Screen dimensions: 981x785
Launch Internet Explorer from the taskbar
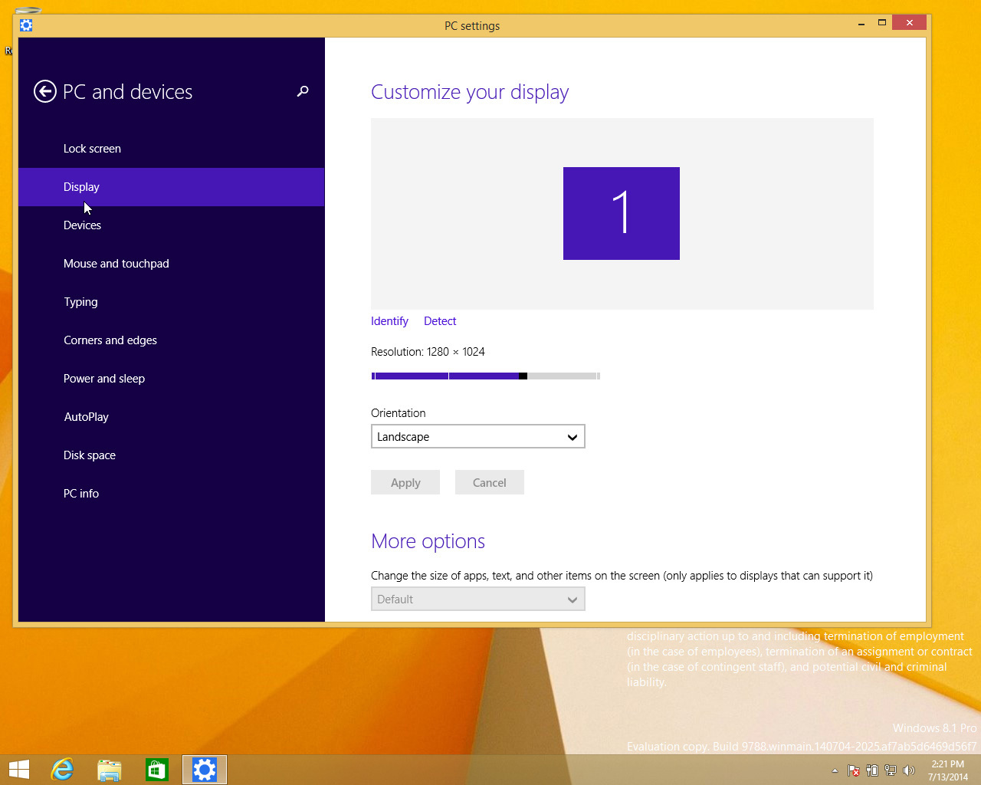pyautogui.click(x=62, y=770)
